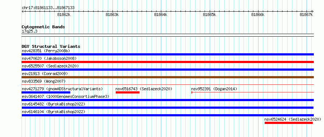Open the nsv6145482 (ByrskaBishop2022) label

54,104
